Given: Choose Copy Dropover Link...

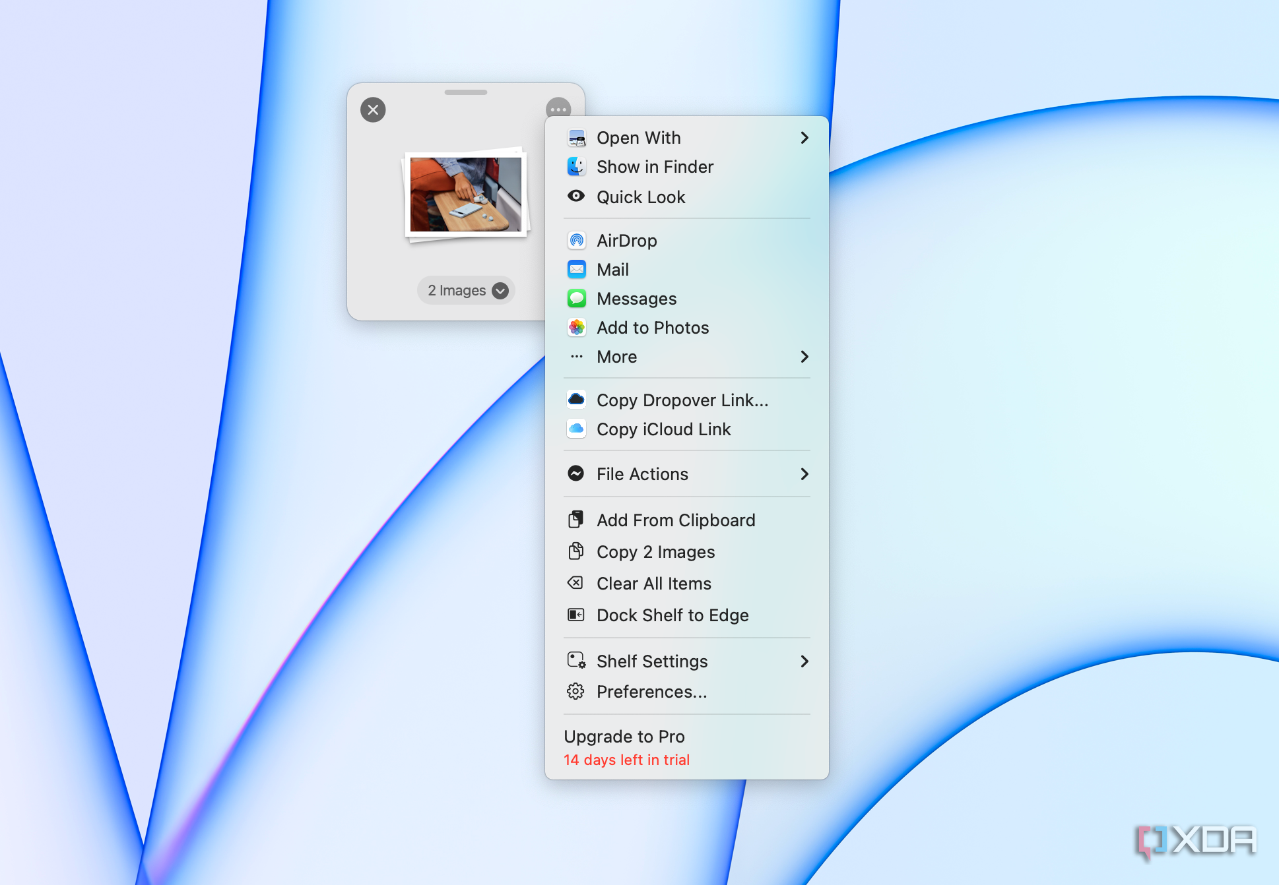Looking at the screenshot, I should (687, 400).
